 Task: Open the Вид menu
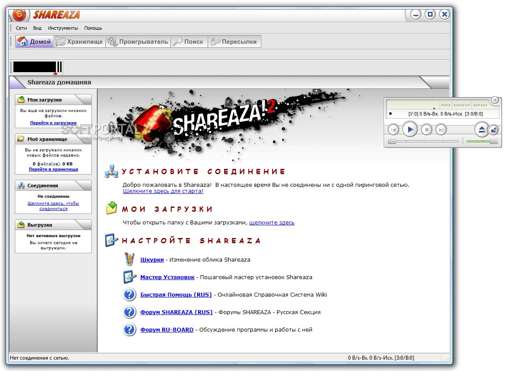[x=37, y=28]
